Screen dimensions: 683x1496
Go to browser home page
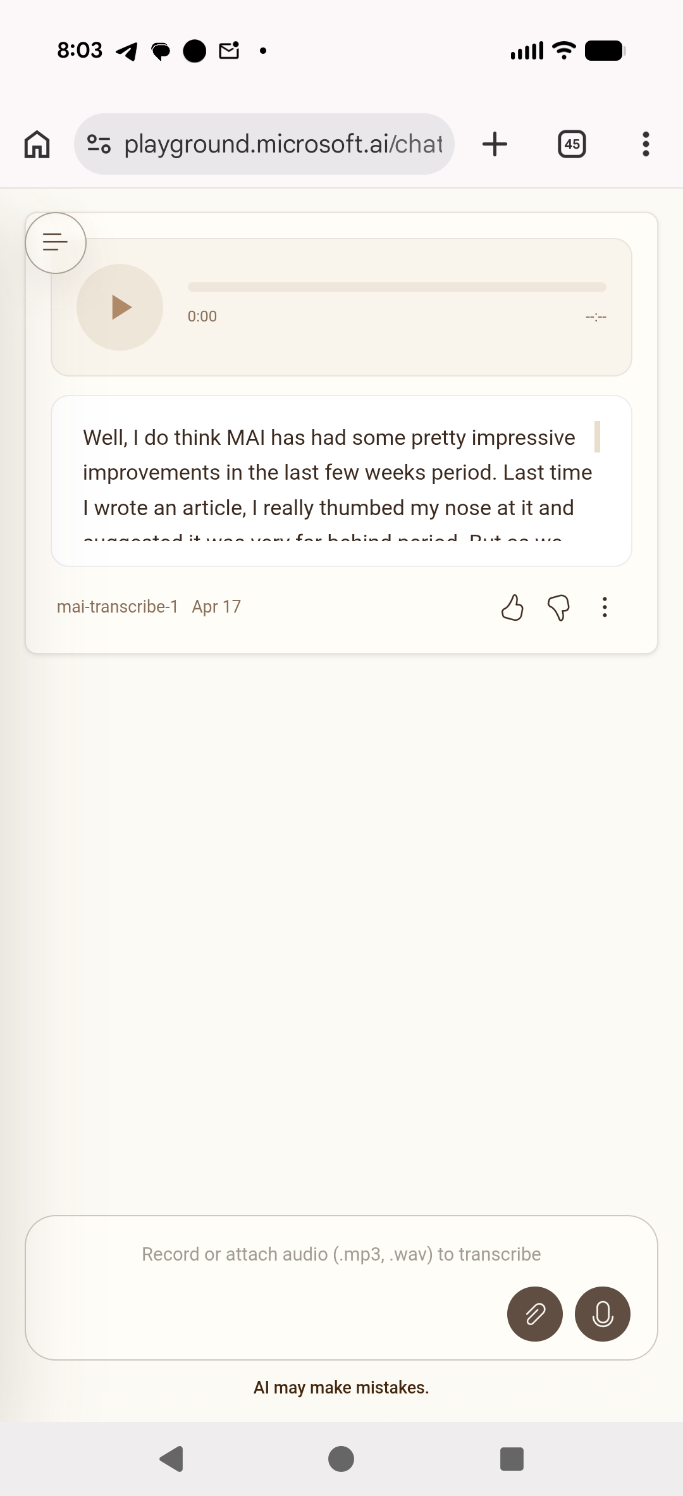pyautogui.click(x=37, y=144)
